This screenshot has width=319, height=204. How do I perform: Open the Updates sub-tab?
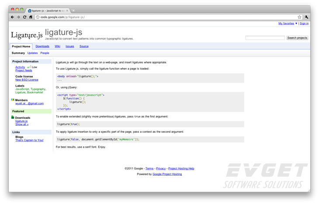pos(32,53)
